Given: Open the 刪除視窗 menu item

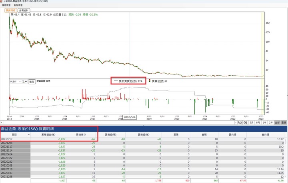Looking at the screenshot, I should click(18, 5).
